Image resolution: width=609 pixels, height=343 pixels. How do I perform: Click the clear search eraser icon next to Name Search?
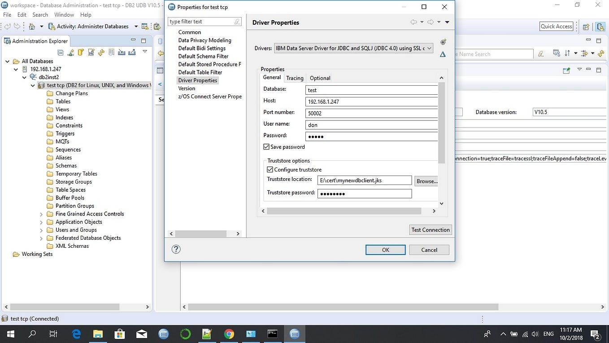[x=541, y=53]
